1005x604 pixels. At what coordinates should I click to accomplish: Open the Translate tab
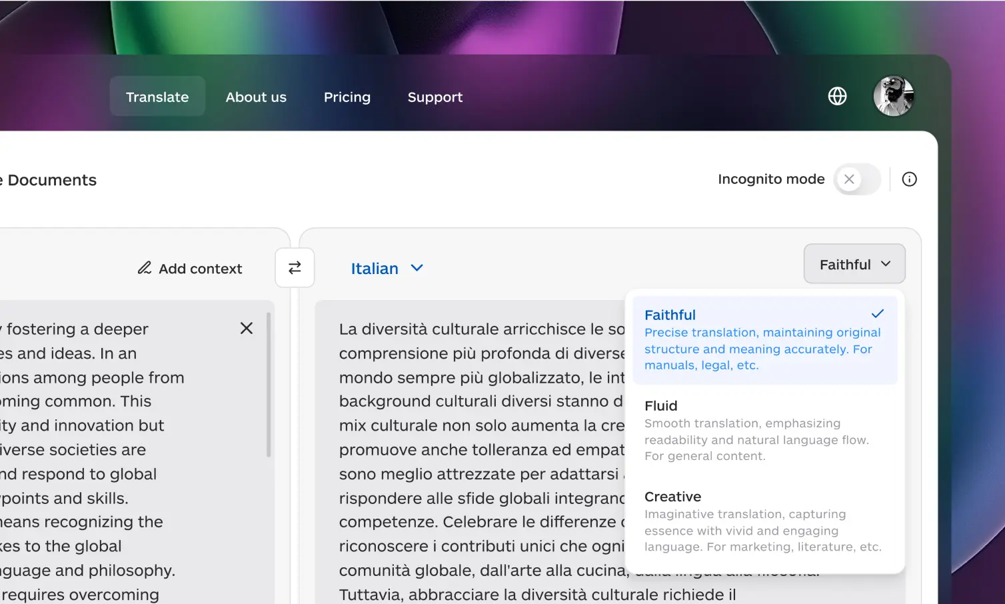pyautogui.click(x=157, y=97)
